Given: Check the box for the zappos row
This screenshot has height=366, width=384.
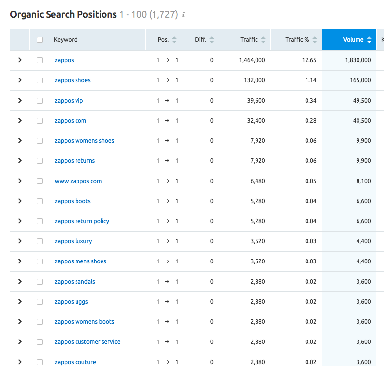Looking at the screenshot, I should coord(40,60).
